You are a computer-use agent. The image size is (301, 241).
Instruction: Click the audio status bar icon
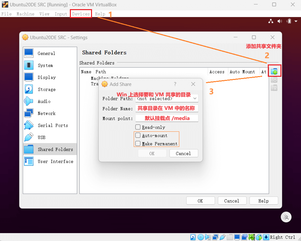(208, 237)
